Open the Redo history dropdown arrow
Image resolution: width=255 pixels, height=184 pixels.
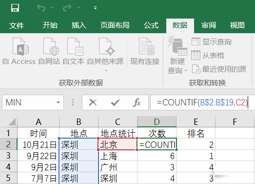tap(78, 8)
